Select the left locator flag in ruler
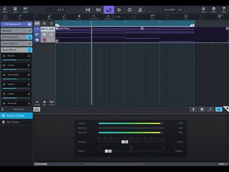 57,25
